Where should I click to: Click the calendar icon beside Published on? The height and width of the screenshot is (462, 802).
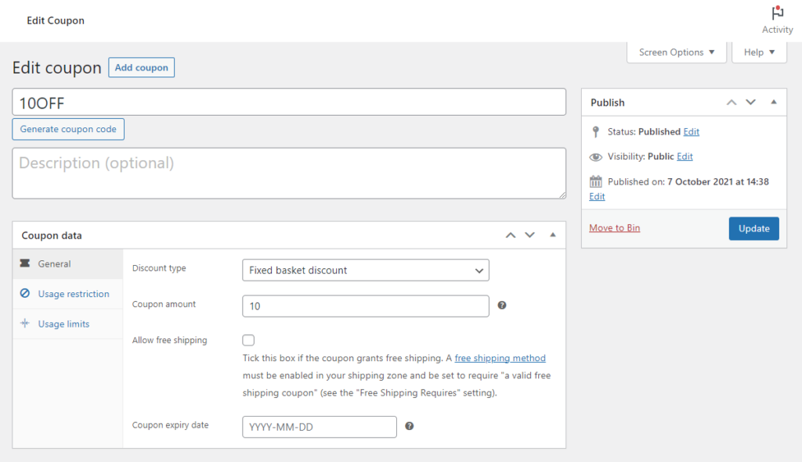click(x=597, y=181)
